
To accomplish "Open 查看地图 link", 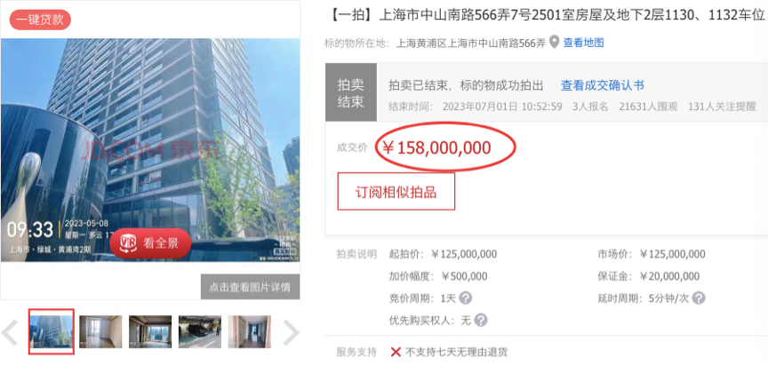I will [x=583, y=43].
